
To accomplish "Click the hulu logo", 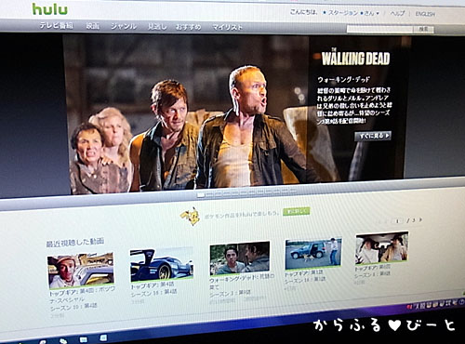I will [49, 9].
